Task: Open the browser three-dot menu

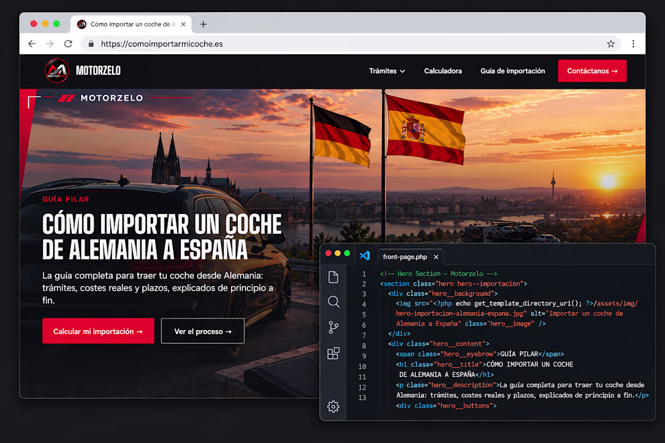Action: [x=633, y=44]
